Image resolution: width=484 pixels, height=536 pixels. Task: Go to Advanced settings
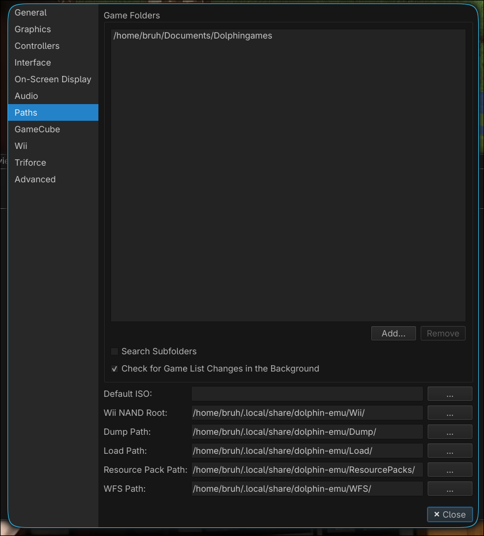[53, 179]
